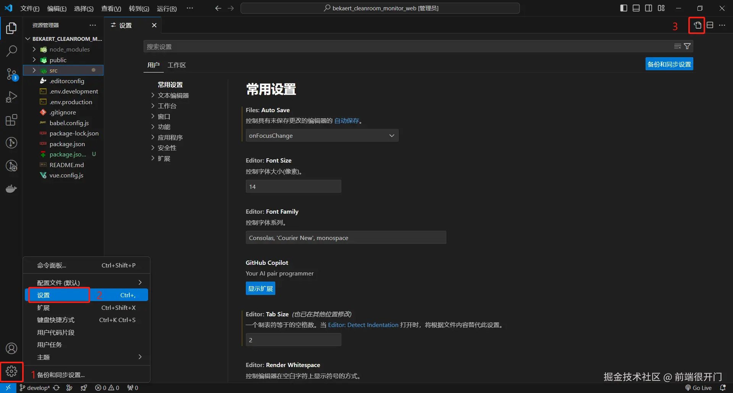
Task: Open the 主题 submenu in the Manage menu
Action: pyautogui.click(x=86, y=357)
